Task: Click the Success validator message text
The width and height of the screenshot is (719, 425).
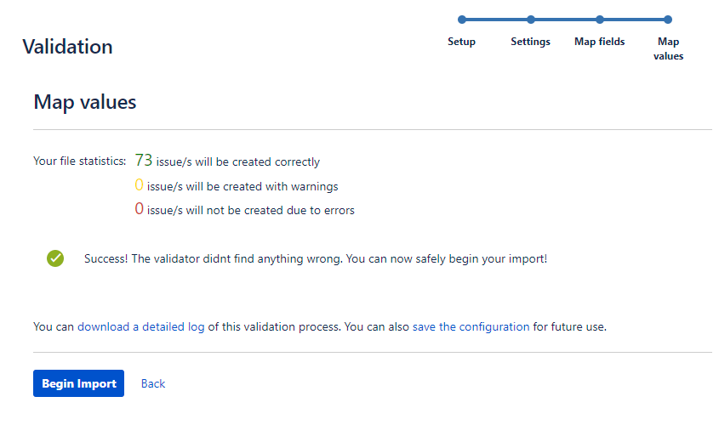Action: coord(316,258)
